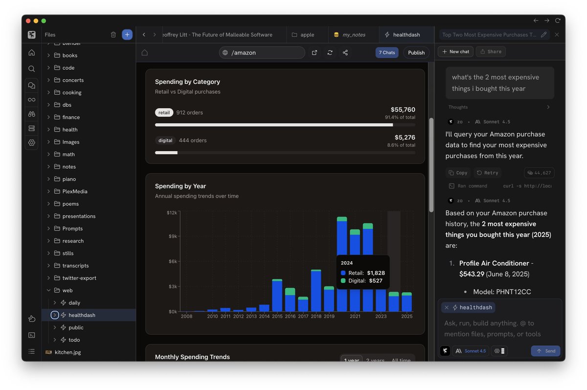Open the Home icon in the left sidebar
Image resolution: width=587 pixels, height=390 pixels.
click(x=32, y=52)
